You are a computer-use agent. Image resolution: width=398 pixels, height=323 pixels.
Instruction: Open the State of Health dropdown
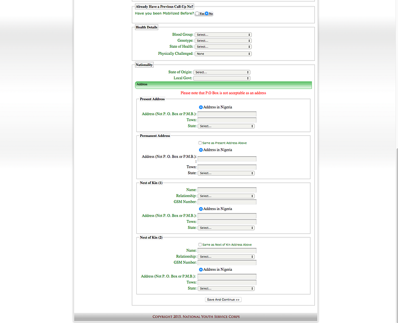(x=223, y=47)
